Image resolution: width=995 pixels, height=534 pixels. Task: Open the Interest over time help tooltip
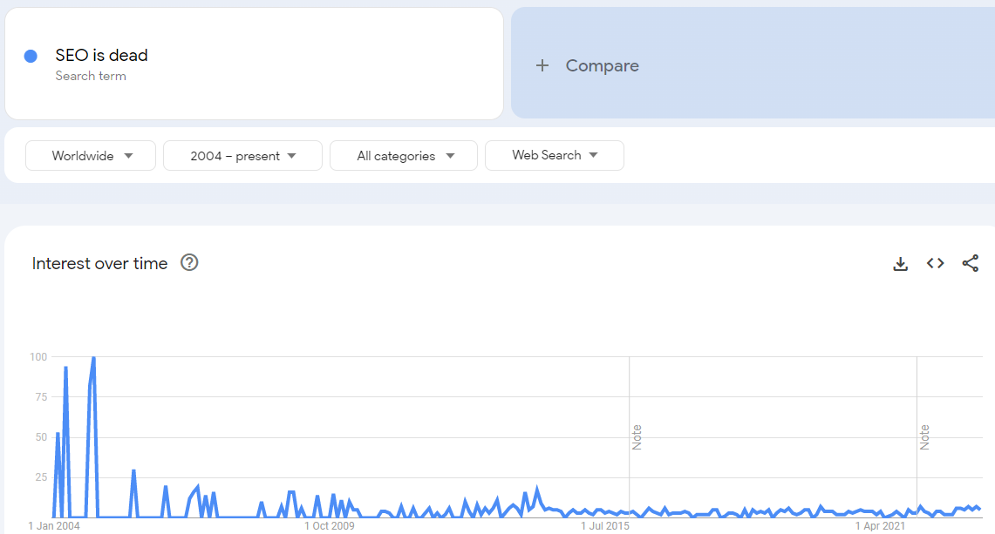point(189,263)
